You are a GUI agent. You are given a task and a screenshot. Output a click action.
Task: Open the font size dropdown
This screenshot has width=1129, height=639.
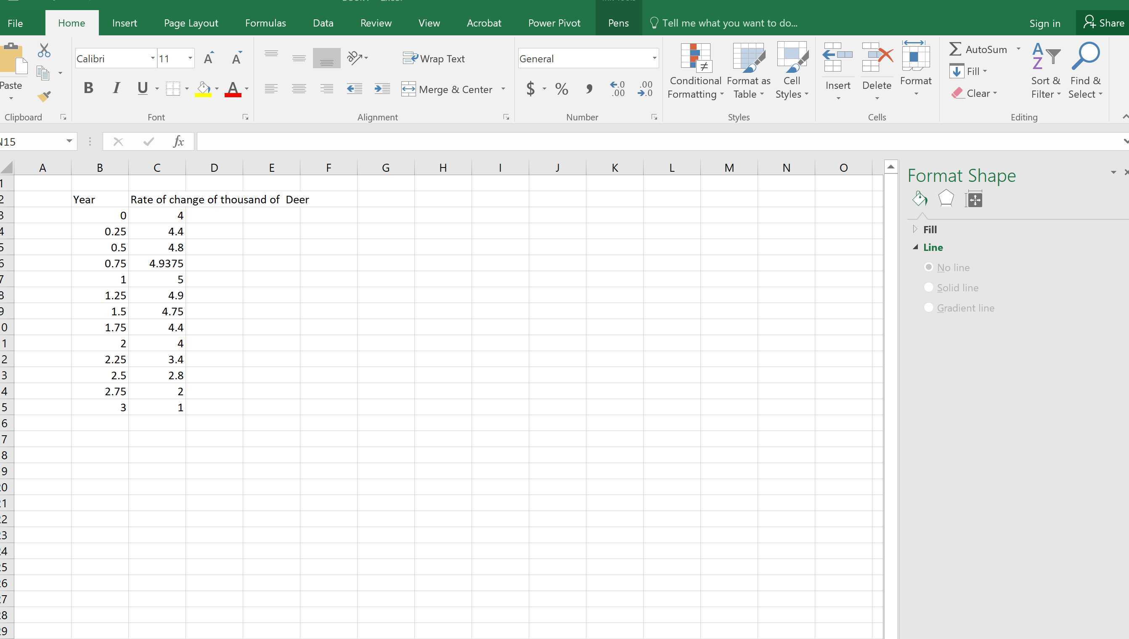tap(190, 59)
